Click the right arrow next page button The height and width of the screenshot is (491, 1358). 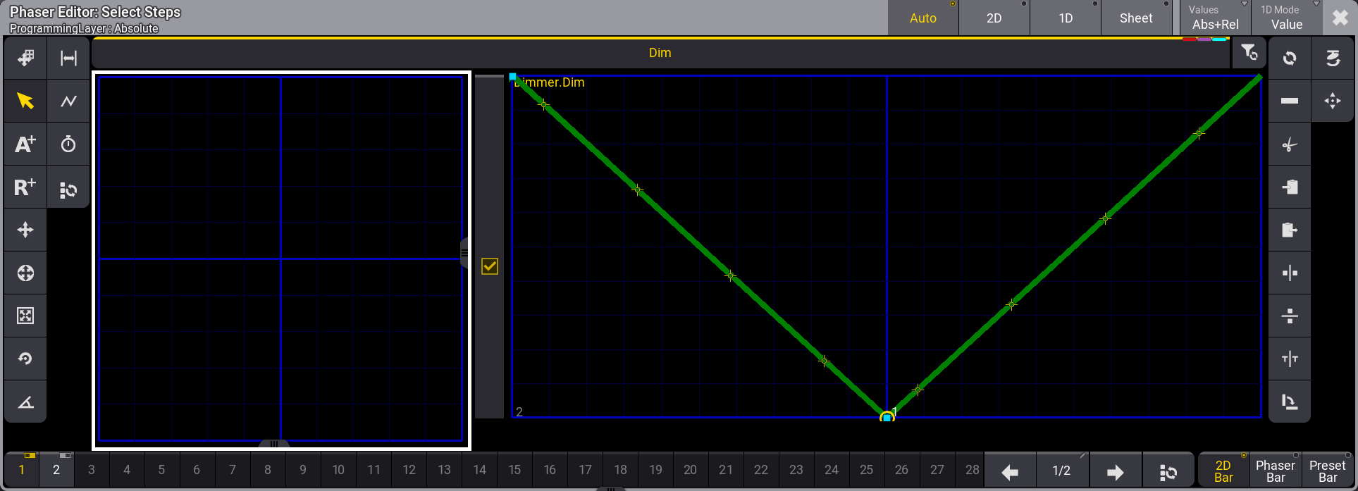(1115, 471)
